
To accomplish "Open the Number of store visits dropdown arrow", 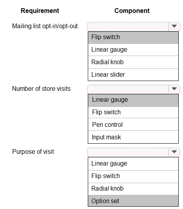I will pyautogui.click(x=174, y=89).
